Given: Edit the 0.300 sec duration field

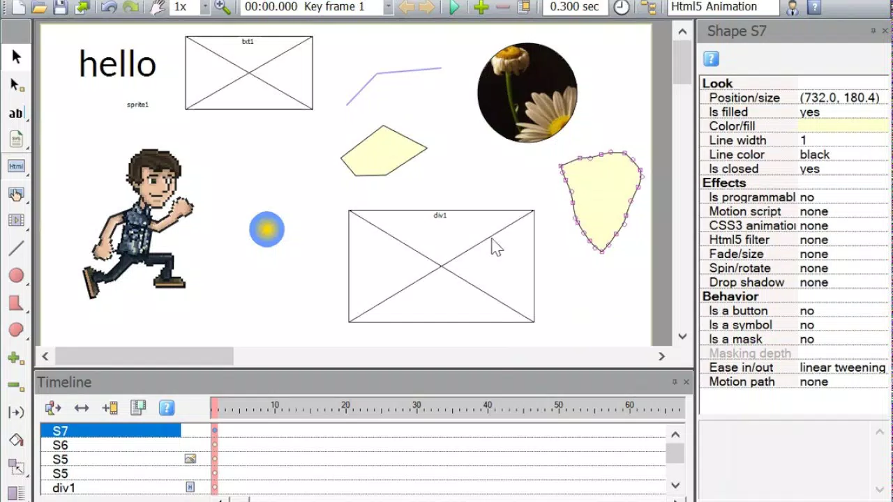Looking at the screenshot, I should pos(574,7).
